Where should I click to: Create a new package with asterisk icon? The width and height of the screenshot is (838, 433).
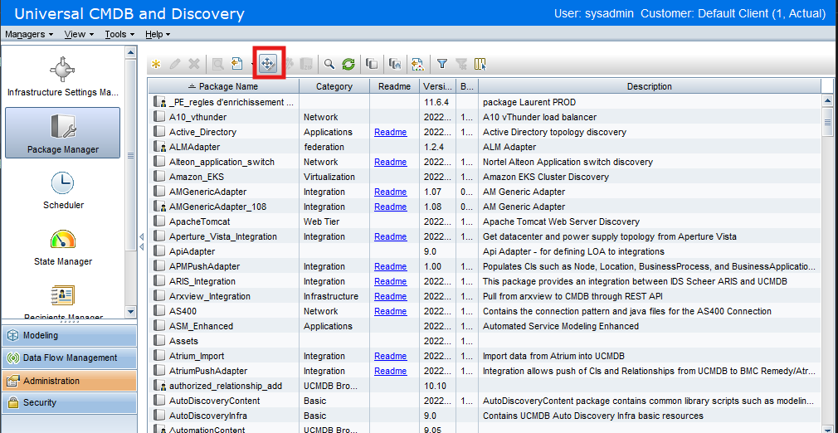pyautogui.click(x=156, y=65)
